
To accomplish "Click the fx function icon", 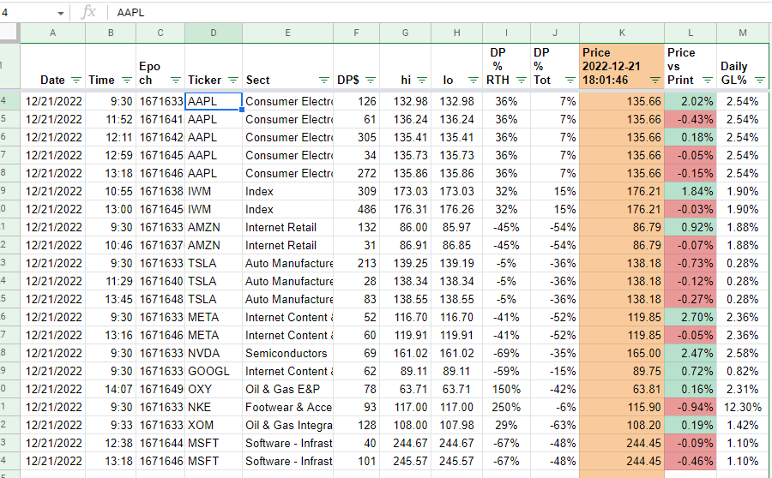I will (88, 12).
